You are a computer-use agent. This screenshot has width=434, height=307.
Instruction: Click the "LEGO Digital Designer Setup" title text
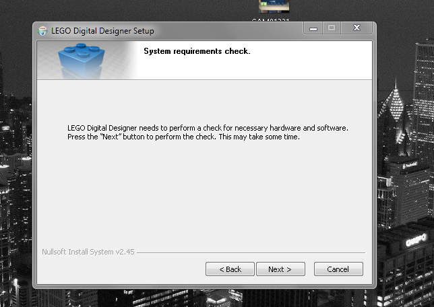point(102,31)
